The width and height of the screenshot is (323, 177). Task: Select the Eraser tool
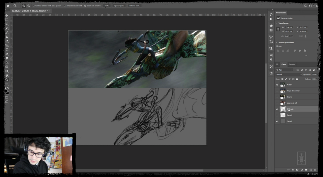coord(7,41)
